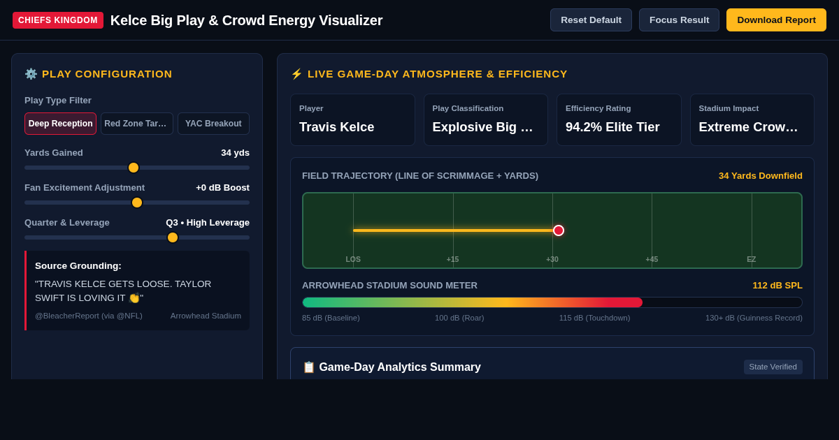Screen dimensions: 839x440
Task: Click the '115 dB (Touchdown)' scale label
Action: [594, 318]
